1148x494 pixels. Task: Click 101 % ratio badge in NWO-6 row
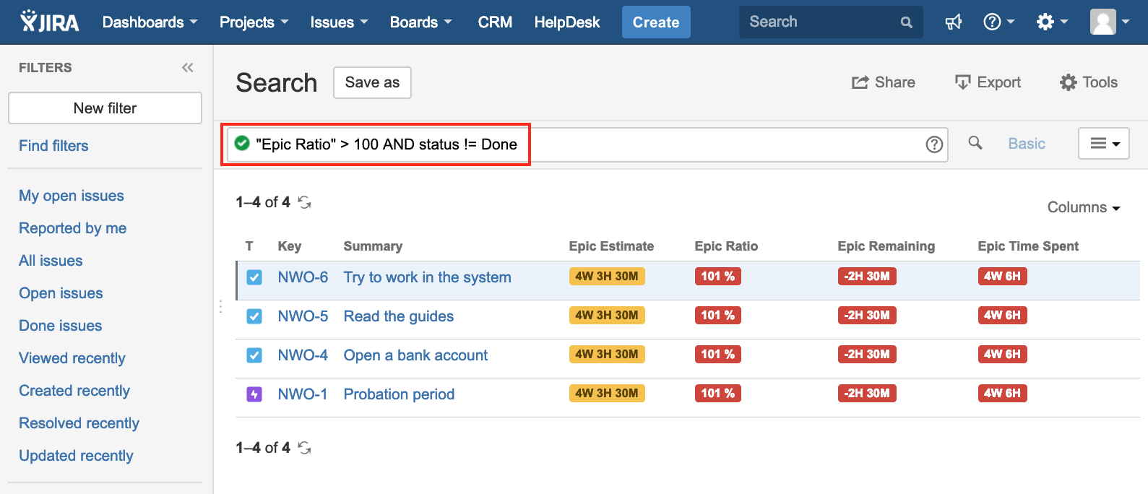click(718, 277)
